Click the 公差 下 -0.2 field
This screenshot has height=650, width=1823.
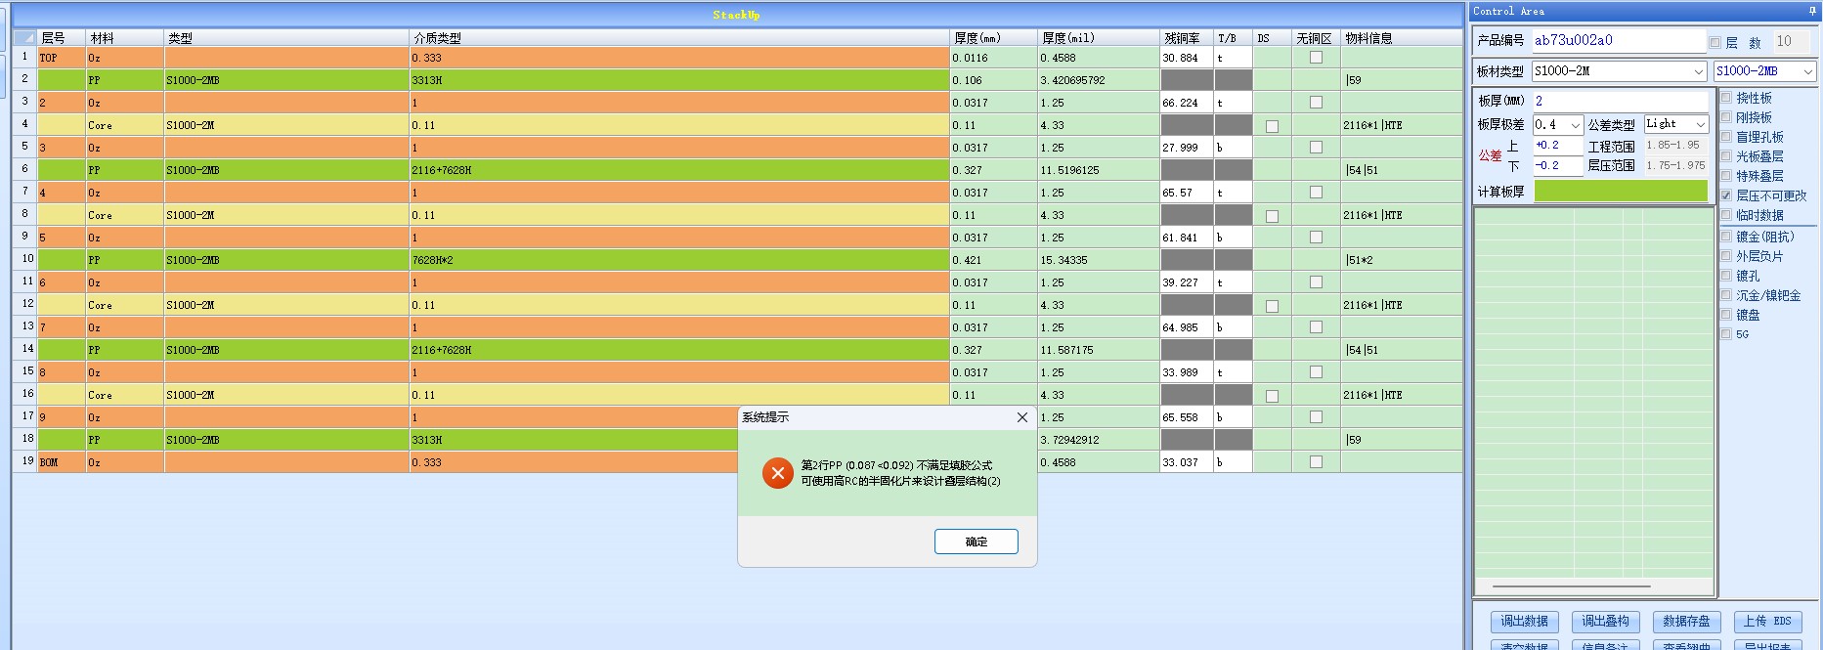(1557, 165)
